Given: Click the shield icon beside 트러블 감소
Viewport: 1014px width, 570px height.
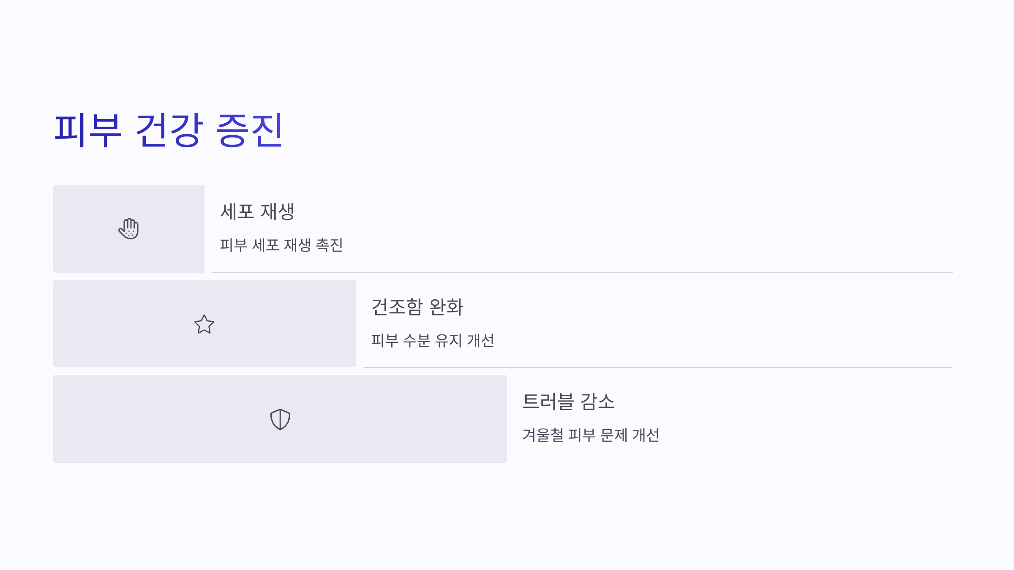Looking at the screenshot, I should click(x=280, y=419).
